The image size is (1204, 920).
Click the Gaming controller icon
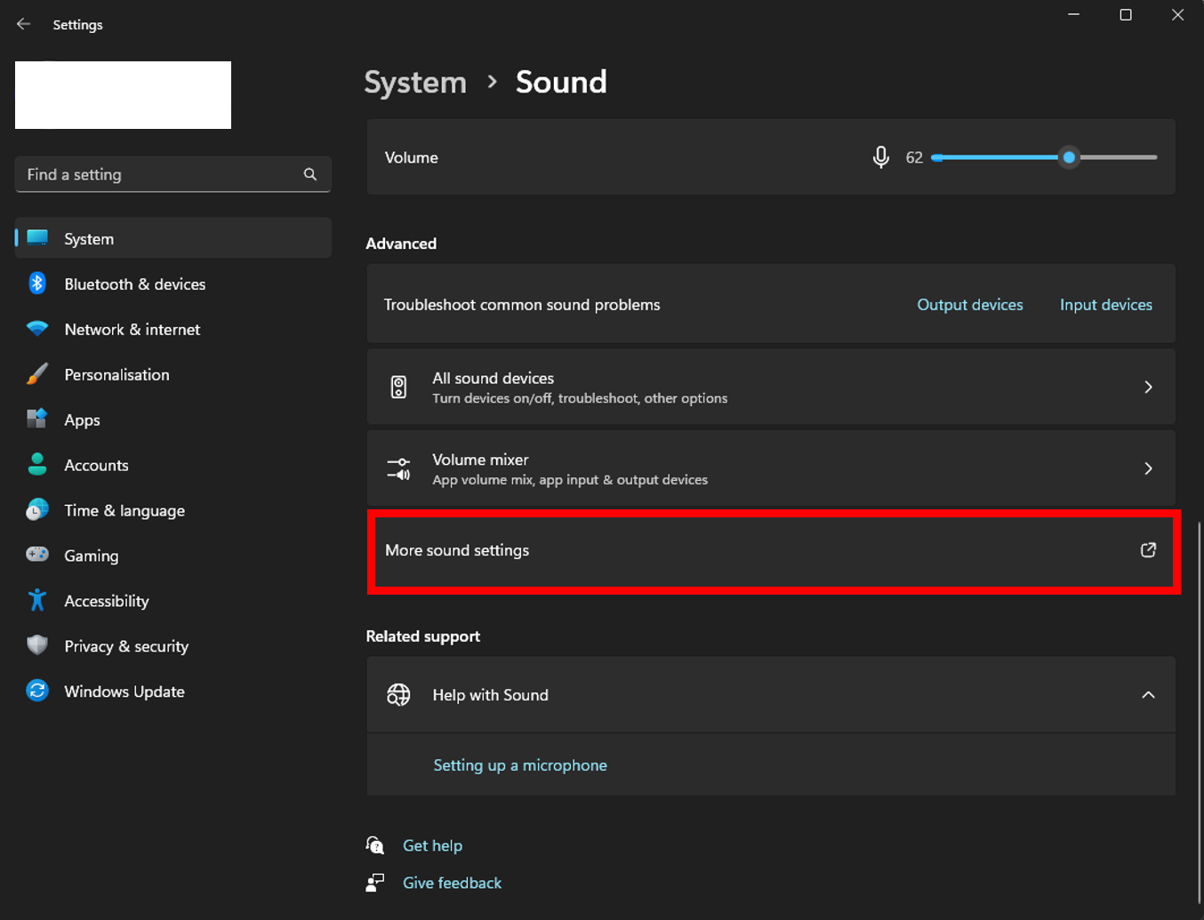36,555
